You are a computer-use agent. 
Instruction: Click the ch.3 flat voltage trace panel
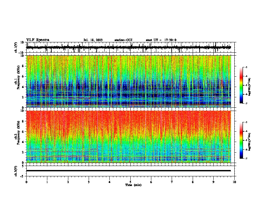tap(130, 171)
